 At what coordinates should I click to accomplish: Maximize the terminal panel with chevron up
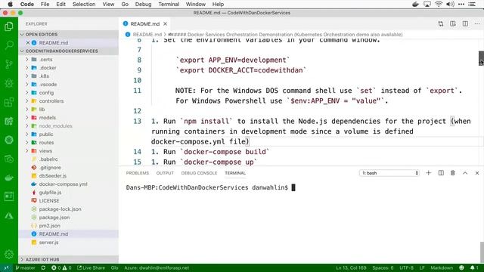(x=465, y=173)
